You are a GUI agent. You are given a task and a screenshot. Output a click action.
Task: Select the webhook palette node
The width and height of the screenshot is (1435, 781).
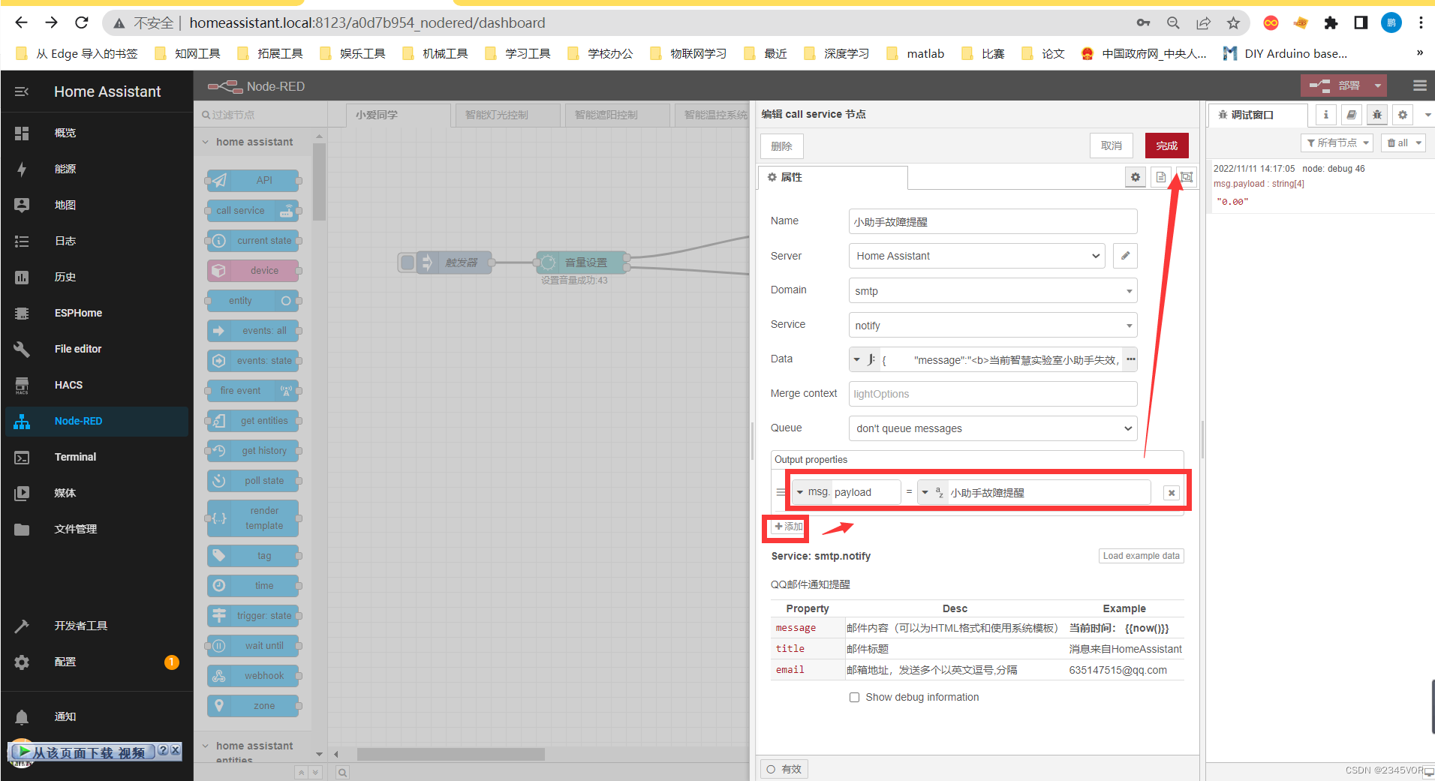[x=254, y=676]
